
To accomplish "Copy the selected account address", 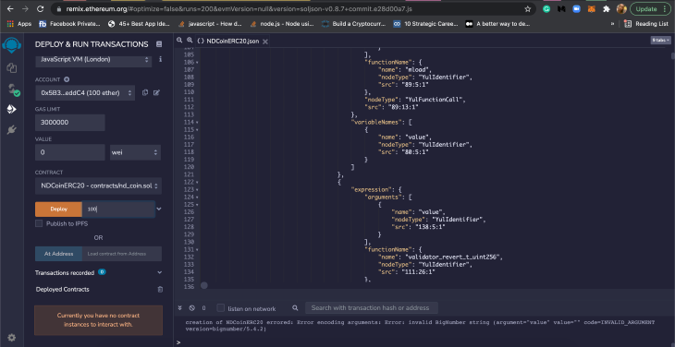I will 145,92.
